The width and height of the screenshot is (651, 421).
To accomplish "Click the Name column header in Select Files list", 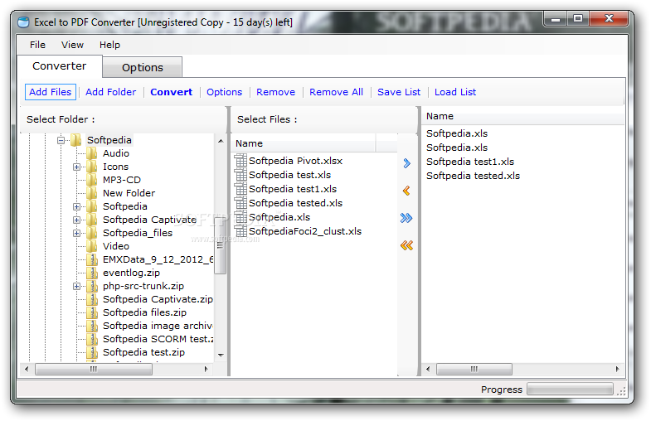I will 304,143.
